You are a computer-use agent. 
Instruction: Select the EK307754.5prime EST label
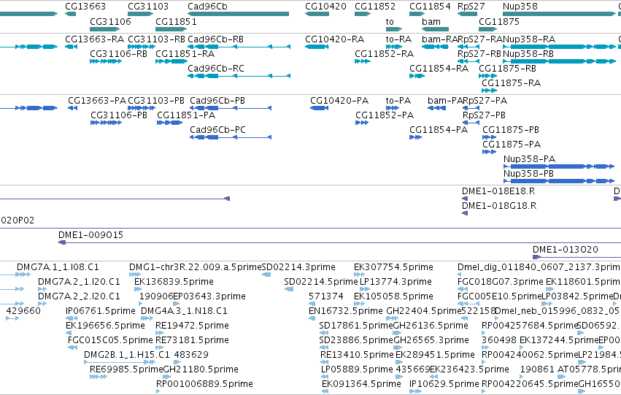[x=393, y=267]
